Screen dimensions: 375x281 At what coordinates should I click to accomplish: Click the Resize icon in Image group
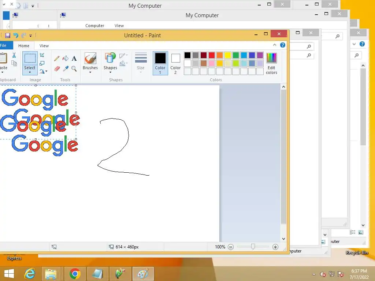[x=42, y=63]
